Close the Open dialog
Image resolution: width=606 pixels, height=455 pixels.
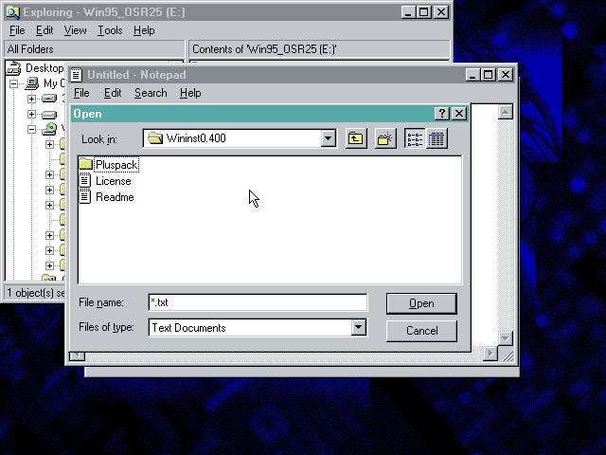pos(459,114)
